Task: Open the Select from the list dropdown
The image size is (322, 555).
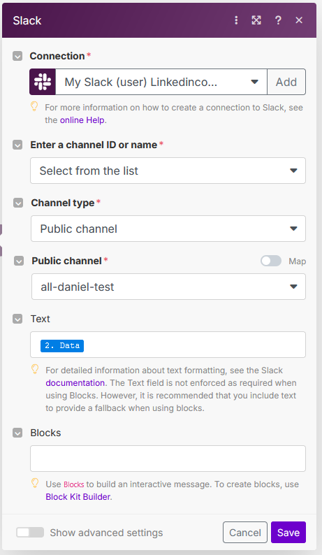Action: pyautogui.click(x=168, y=171)
